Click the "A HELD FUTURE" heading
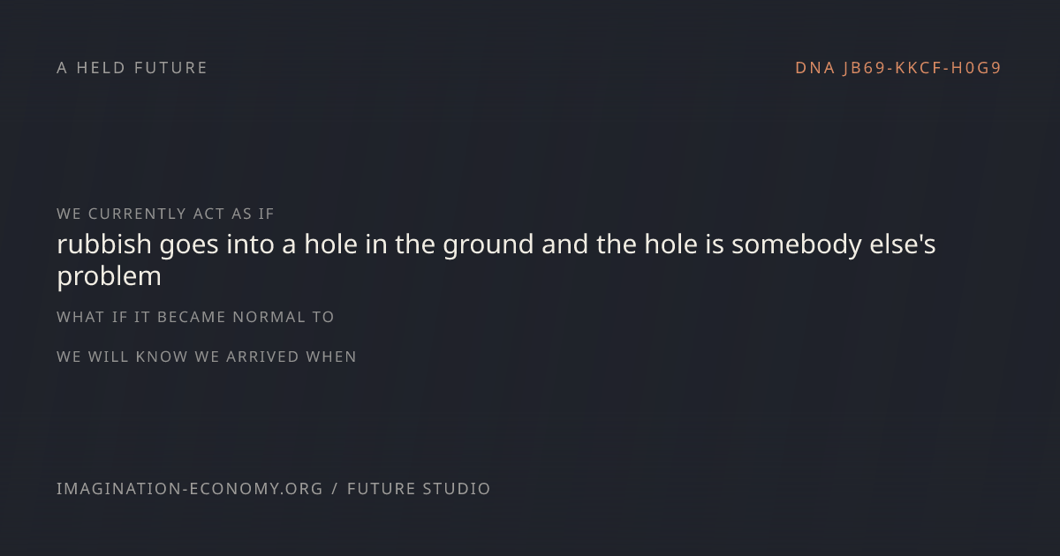The height and width of the screenshot is (556, 1060). 132,68
